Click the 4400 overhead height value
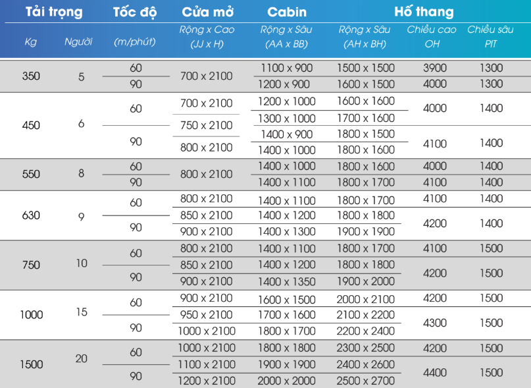 click(x=435, y=373)
